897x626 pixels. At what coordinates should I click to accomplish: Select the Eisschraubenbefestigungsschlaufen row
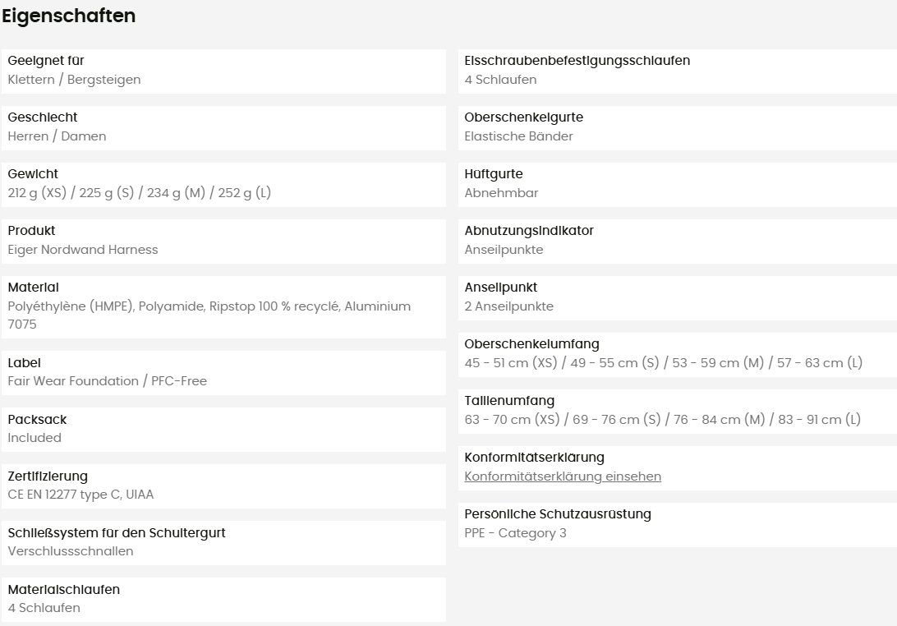(678, 71)
